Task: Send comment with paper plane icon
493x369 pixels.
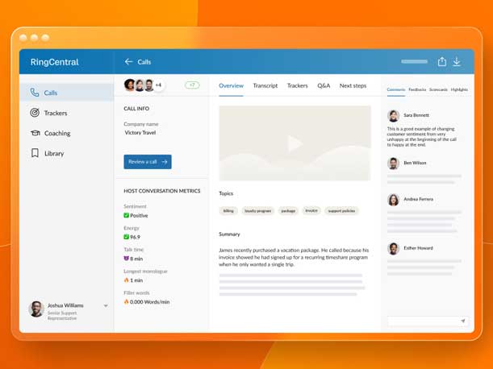Action: [x=462, y=321]
